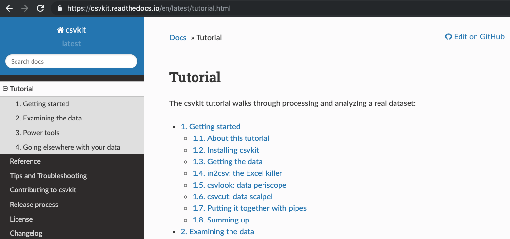The width and height of the screenshot is (510, 239).
Task: Collapse the Tutorial sidebar section
Action: (5, 89)
